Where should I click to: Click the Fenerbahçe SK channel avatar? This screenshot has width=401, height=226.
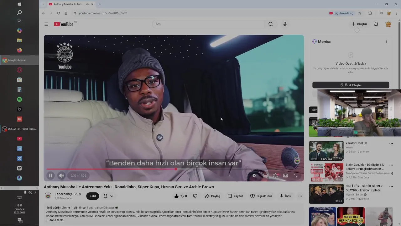[x=48, y=196]
